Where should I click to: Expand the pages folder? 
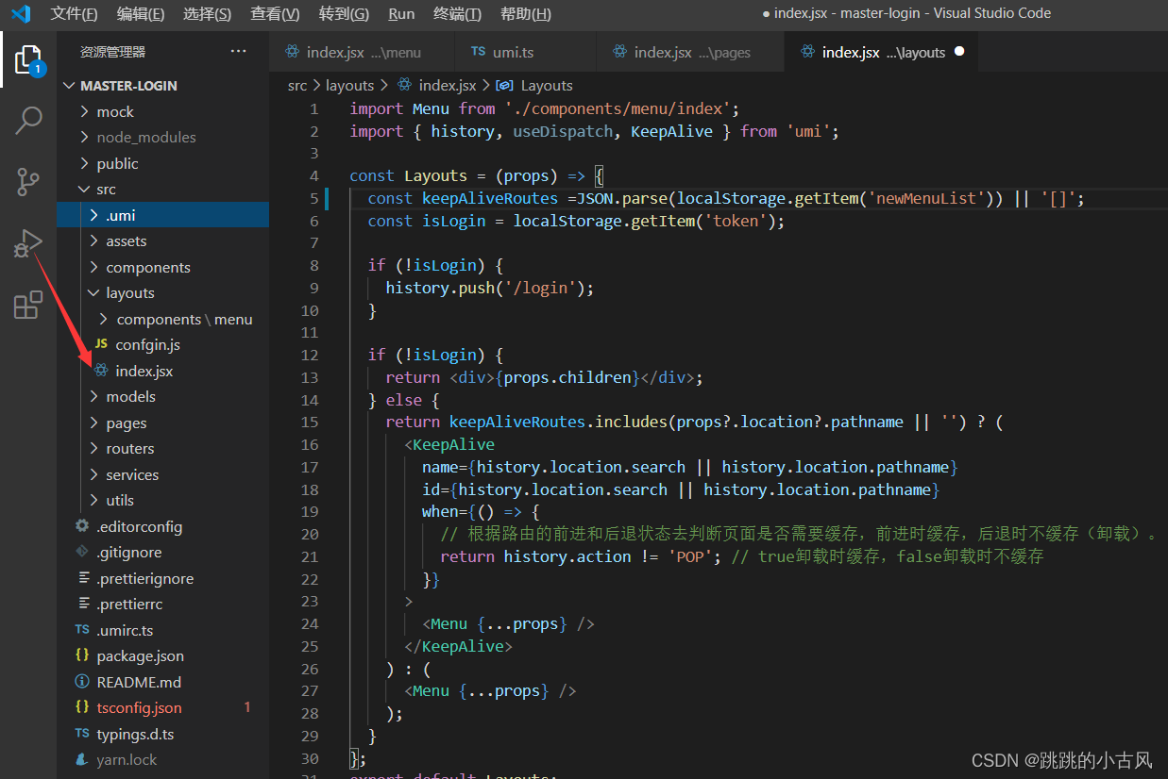click(126, 423)
